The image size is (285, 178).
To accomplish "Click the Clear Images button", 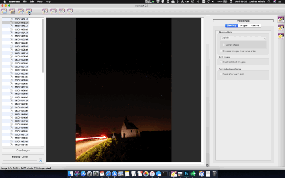I will (23, 150).
